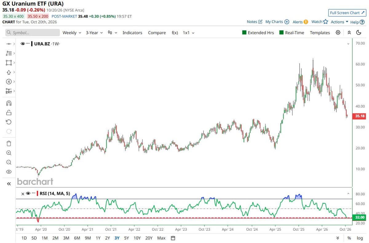
Task: Open the Weekly frequency dropdown
Action: 72,33
